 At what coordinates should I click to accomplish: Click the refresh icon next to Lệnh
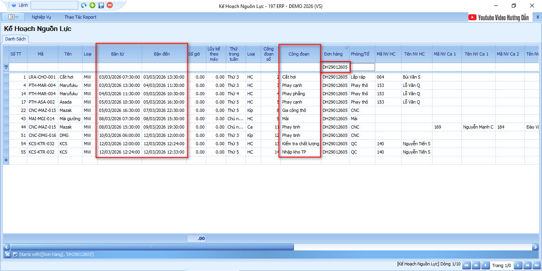coord(84,5)
